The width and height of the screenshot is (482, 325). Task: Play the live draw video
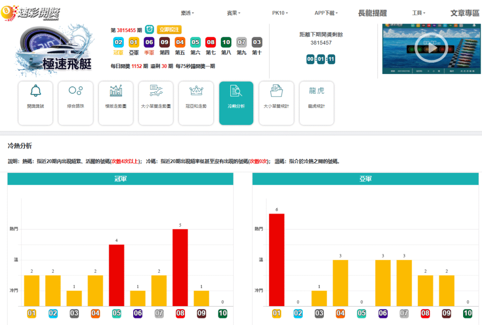431,48
